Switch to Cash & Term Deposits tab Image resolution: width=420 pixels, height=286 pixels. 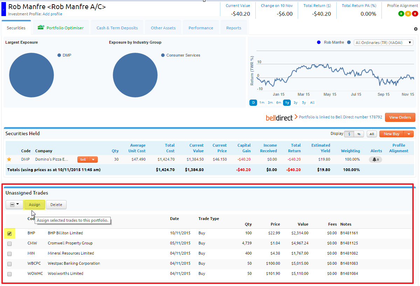click(x=117, y=28)
